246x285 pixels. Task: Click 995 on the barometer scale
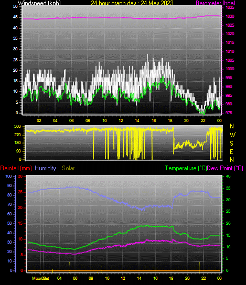tap(229, 78)
